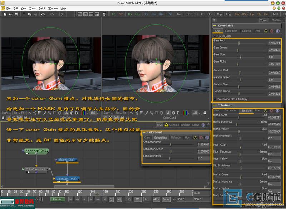Click the New composition icon
Viewport: 286px width, 209px height.
[x=5, y=14]
